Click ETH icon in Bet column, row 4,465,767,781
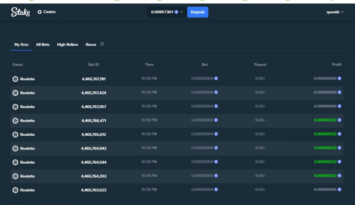355x205 pixels. pyautogui.click(x=216, y=79)
